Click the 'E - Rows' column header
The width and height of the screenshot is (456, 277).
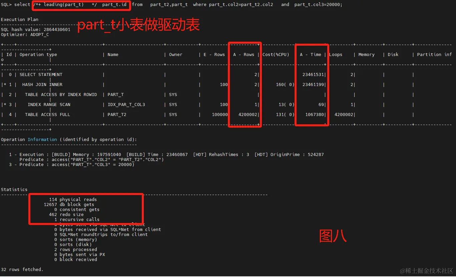pos(214,55)
